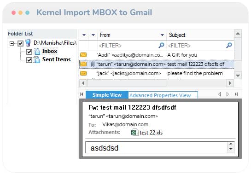
Task: Jump to last tab with end arrow
Action: 236,94
